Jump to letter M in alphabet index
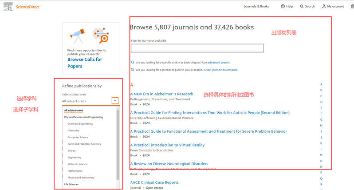 click(x=321, y=155)
